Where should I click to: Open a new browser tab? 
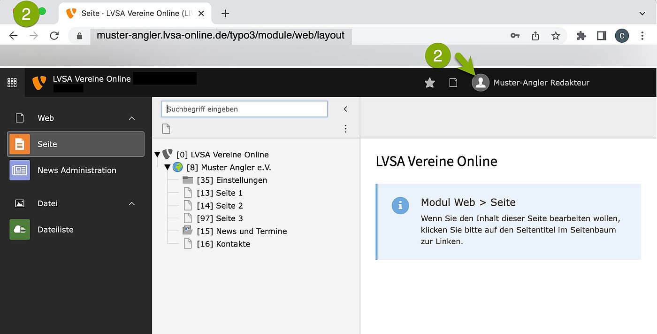pyautogui.click(x=225, y=13)
